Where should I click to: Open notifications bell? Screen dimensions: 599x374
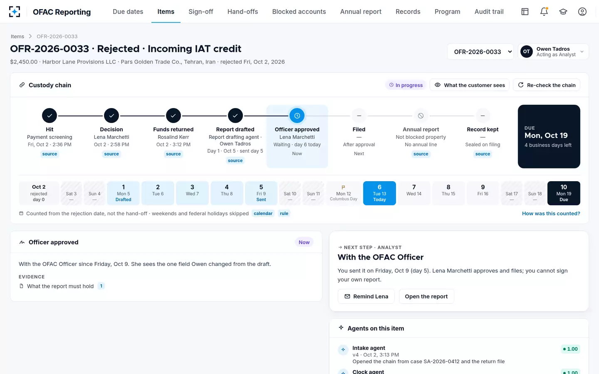(x=544, y=12)
